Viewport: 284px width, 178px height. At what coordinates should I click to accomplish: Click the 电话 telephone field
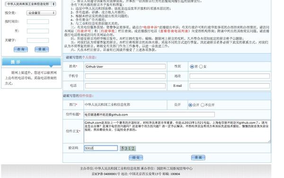coord(125,86)
